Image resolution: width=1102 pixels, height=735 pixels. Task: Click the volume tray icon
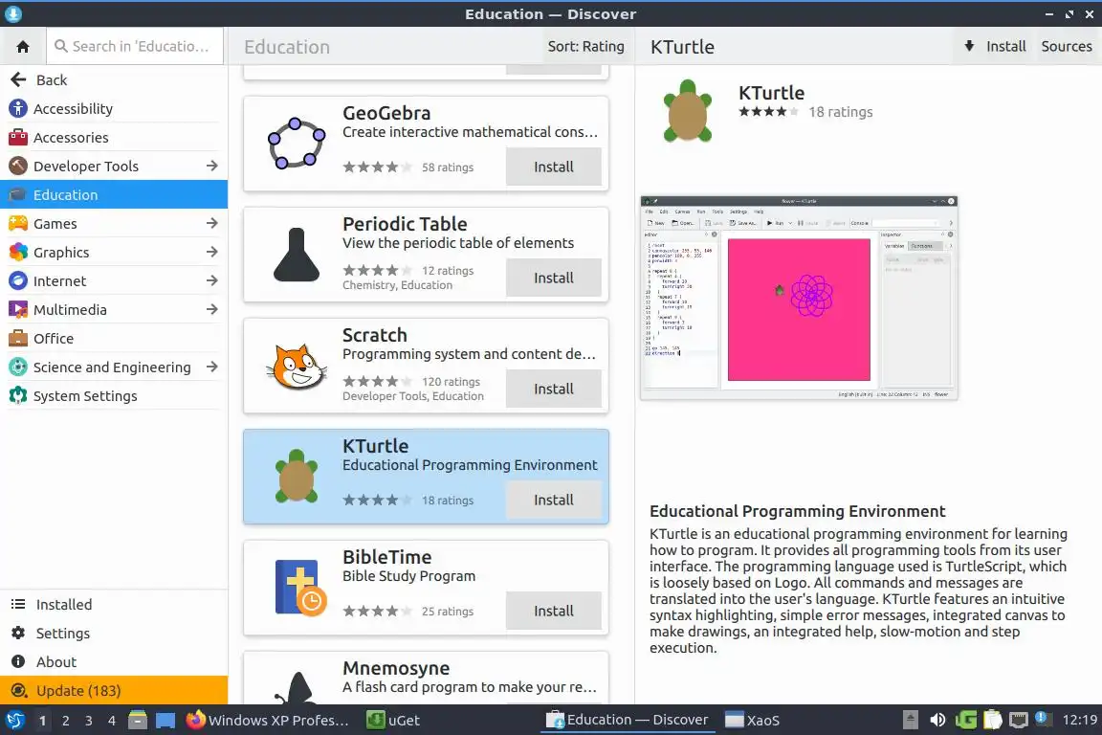pos(937,721)
